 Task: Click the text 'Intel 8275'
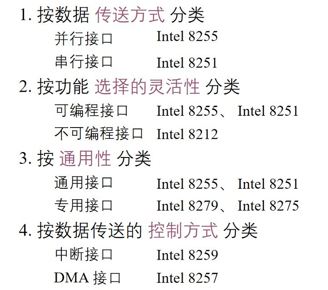coord(268,206)
